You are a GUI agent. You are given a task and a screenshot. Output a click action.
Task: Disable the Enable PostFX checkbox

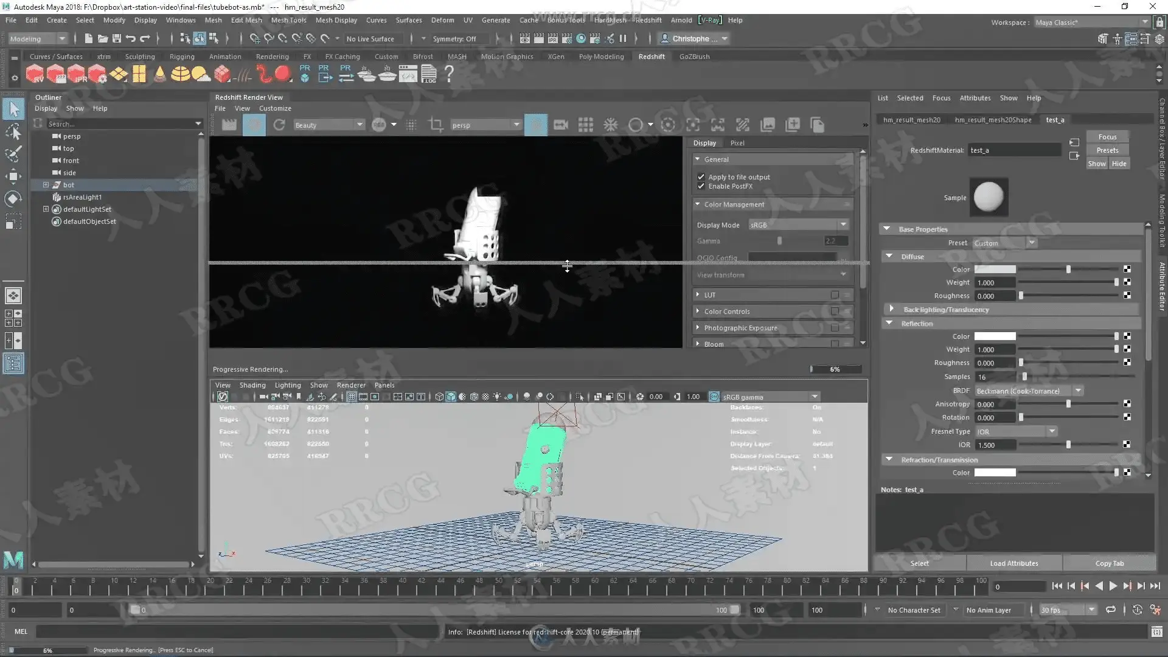tap(701, 186)
